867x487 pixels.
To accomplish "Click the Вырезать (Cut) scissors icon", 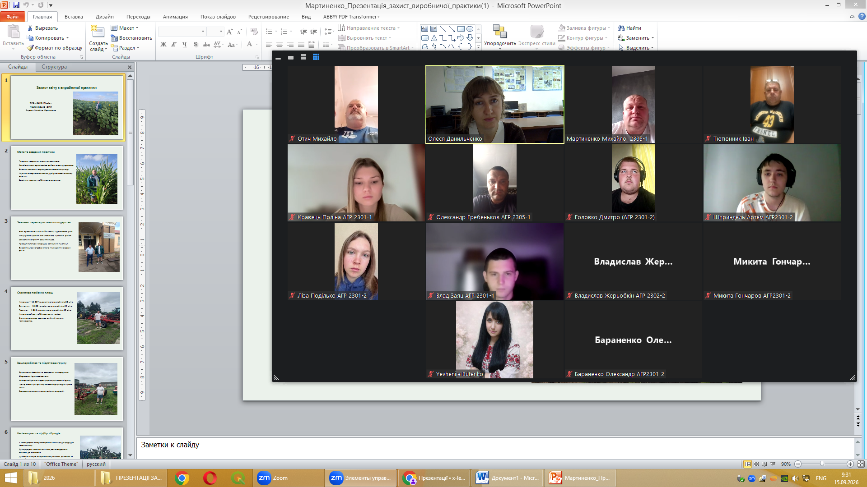I will [x=30, y=28].
